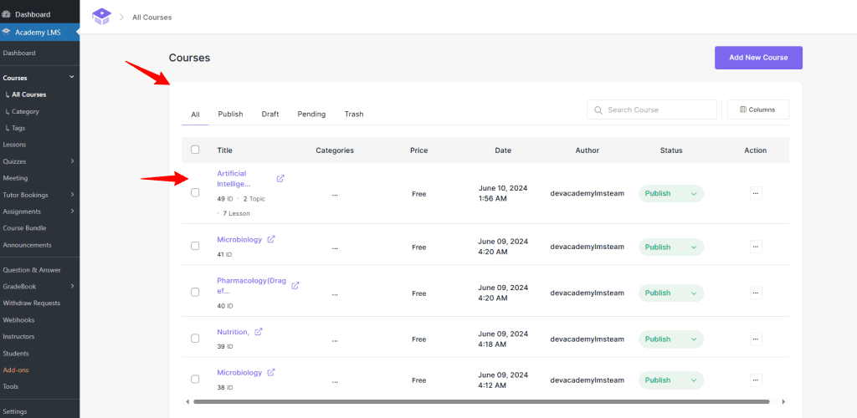
Task: Click the horizontal scrollbar below the table
Action: (x=481, y=401)
